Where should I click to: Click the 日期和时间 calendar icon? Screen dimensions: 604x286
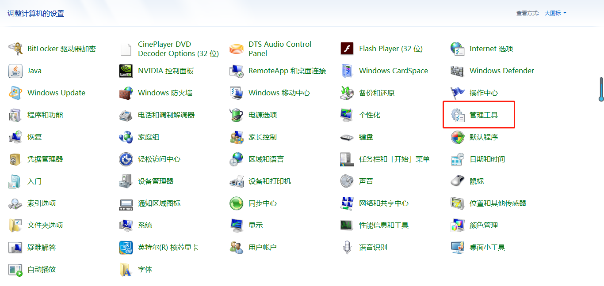pyautogui.click(x=458, y=159)
